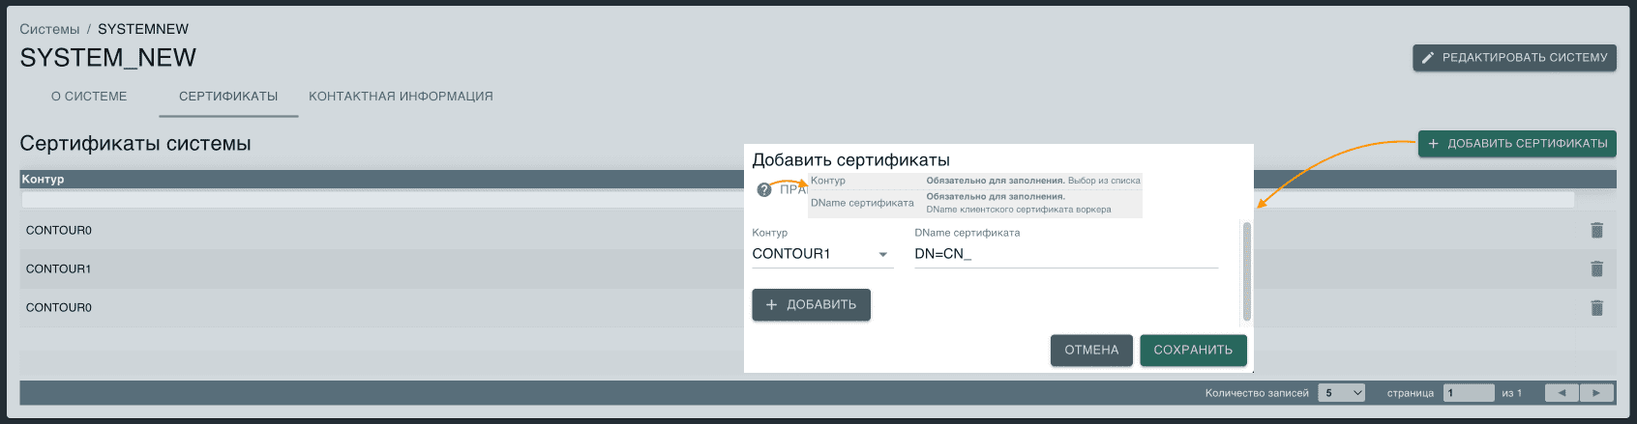This screenshot has height=424, width=1637.
Task: Select the Сертификаты tab
Action: (x=228, y=97)
